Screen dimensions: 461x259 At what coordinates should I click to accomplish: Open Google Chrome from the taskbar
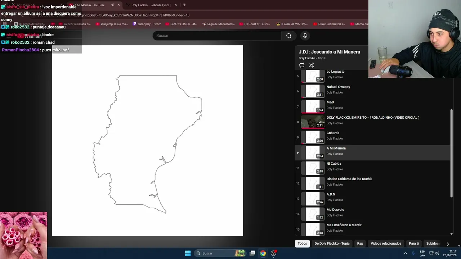(263, 253)
